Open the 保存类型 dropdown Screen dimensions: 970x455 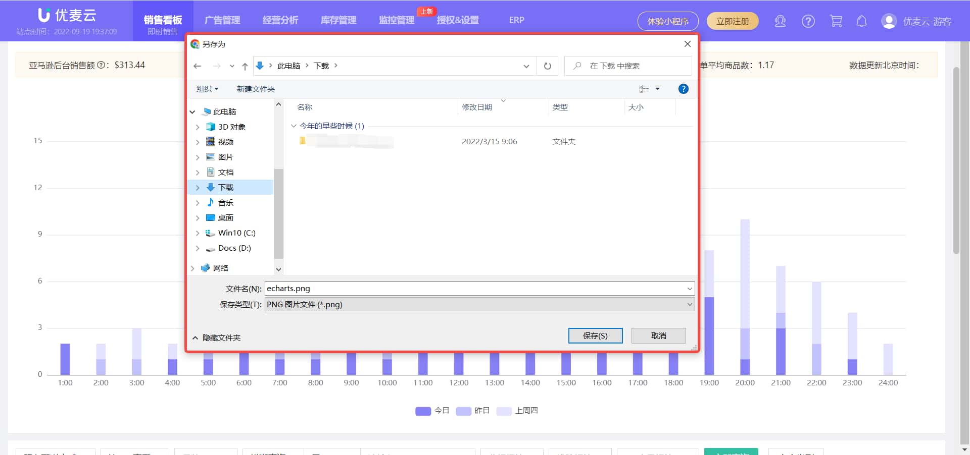(479, 304)
